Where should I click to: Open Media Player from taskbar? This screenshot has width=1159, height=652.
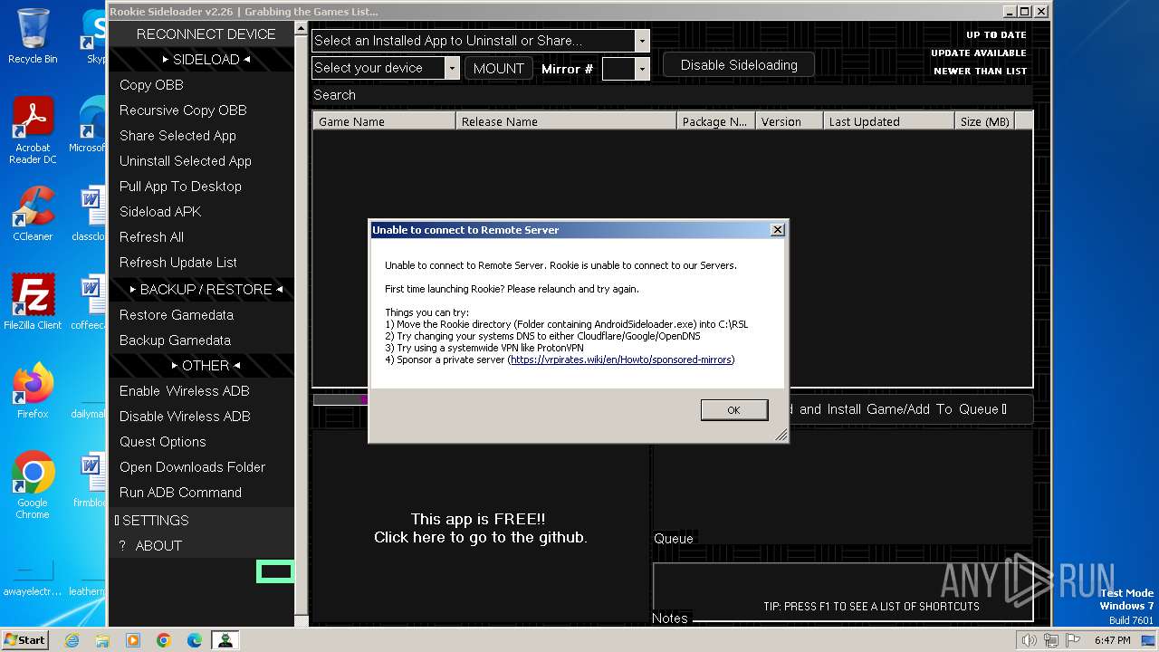coord(133,640)
